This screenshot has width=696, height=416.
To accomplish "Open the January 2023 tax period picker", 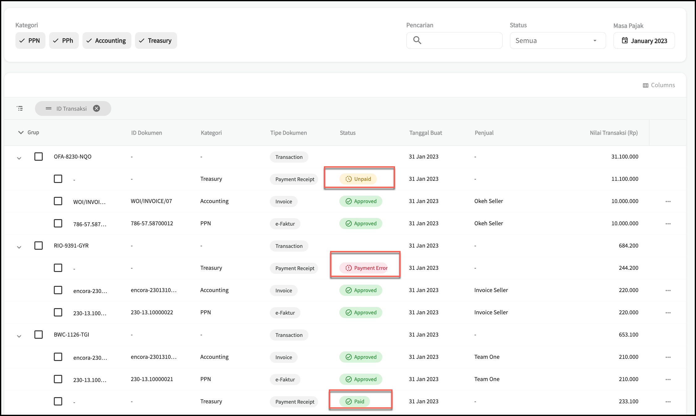I will point(648,41).
